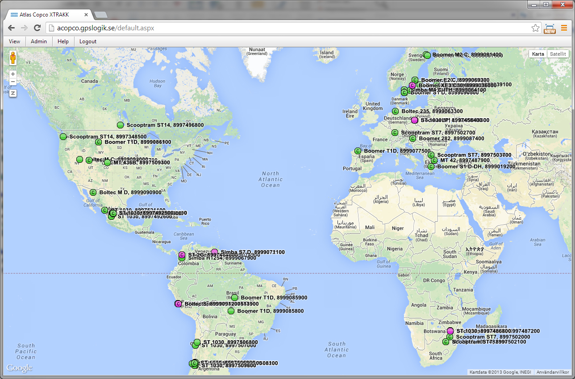Screen dimensions: 575x379
Task: Select the Boomer T1D, 8999086100 marker
Action: pyautogui.click(x=99, y=142)
